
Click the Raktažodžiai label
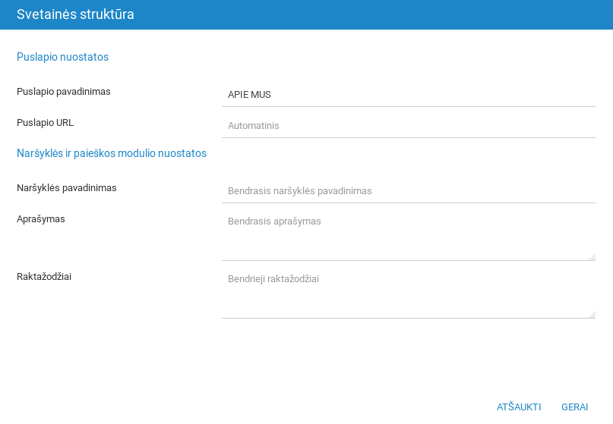(x=44, y=277)
